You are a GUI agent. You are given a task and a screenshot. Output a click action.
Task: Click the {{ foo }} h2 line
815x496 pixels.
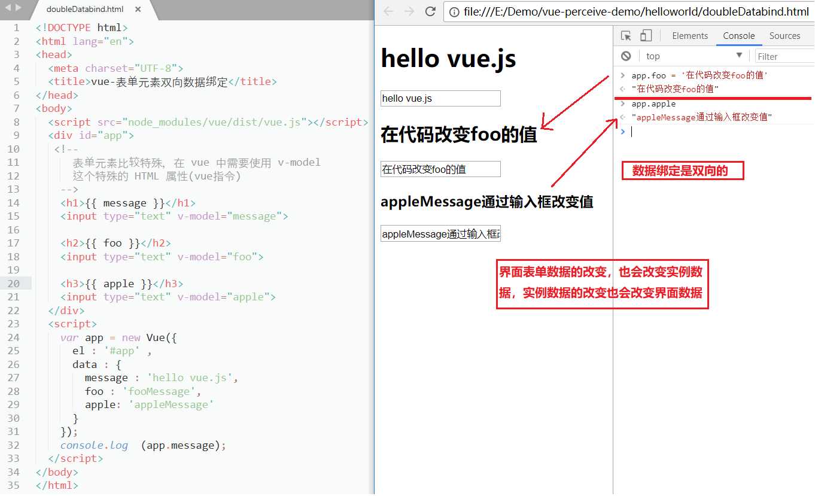pos(115,243)
